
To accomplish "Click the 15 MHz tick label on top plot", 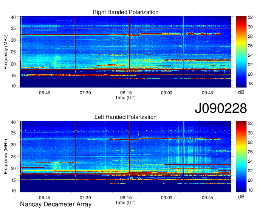I will click(x=14, y=76).
